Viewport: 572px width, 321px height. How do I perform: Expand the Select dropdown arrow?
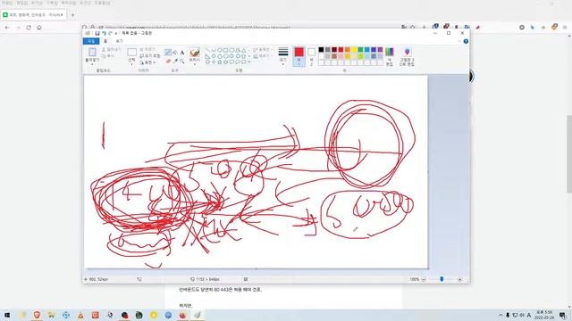(131, 64)
